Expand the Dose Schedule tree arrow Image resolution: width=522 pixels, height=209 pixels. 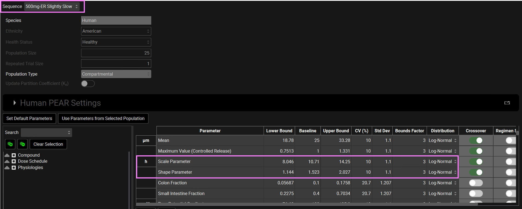coord(7,161)
